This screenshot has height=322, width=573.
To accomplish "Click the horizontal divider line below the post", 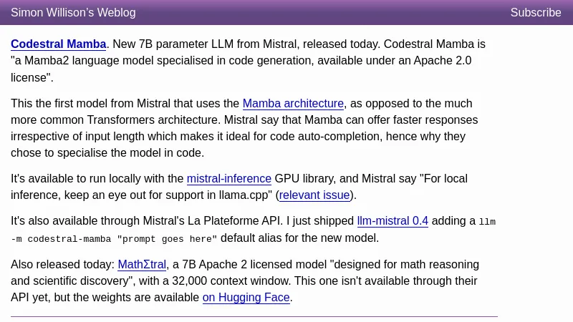I will pos(254,316).
